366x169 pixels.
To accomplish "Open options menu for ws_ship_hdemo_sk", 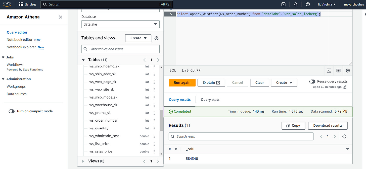I will coord(154,66).
